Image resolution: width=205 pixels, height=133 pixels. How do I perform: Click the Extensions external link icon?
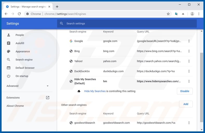pyautogui.click(x=47, y=97)
